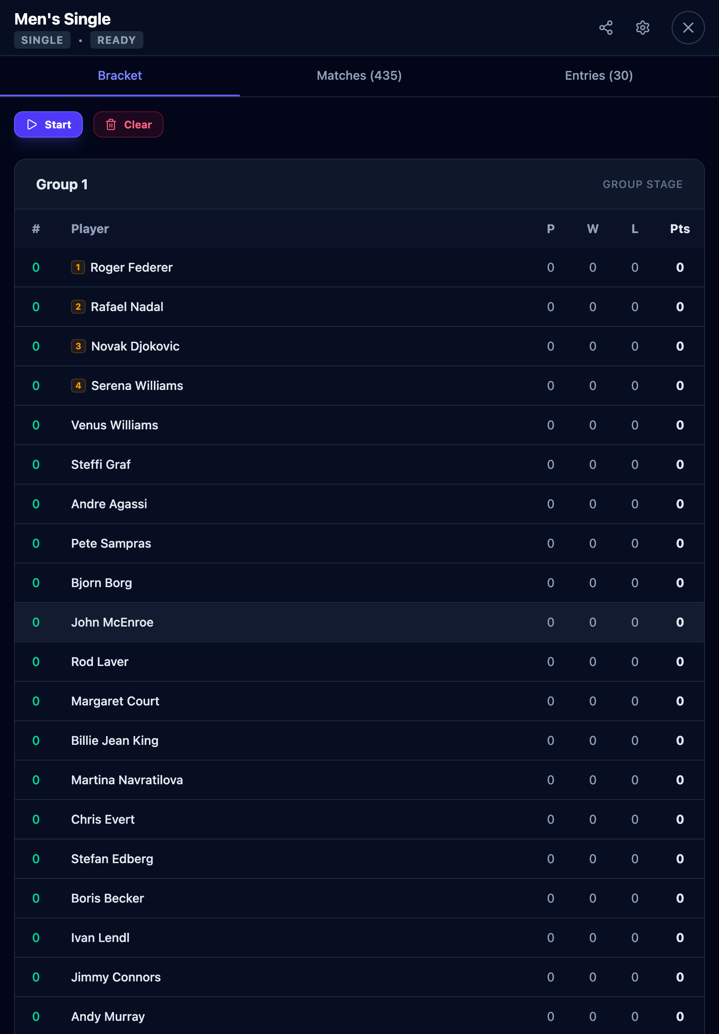Clear the tournament bracket
Viewport: 719px width, 1034px height.
[128, 124]
